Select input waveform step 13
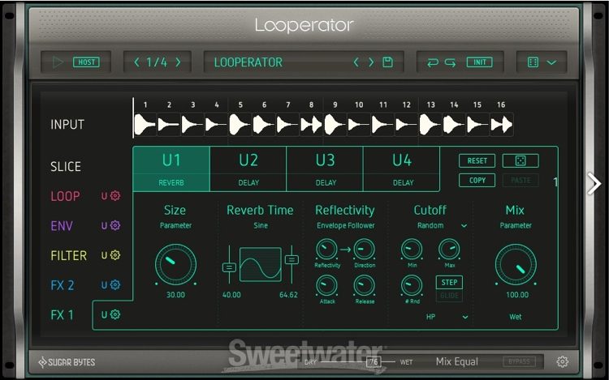Image resolution: width=609 pixels, height=380 pixels. [x=430, y=125]
